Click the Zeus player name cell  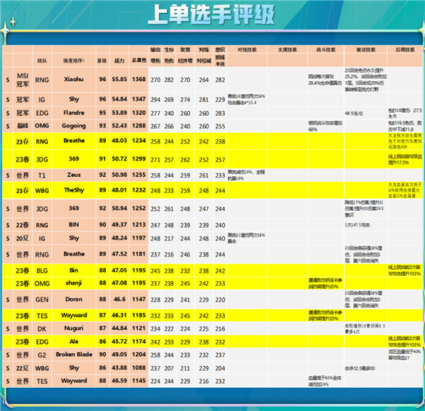click(x=74, y=175)
